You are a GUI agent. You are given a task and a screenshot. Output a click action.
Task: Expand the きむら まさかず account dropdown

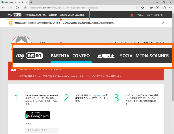click(155, 15)
